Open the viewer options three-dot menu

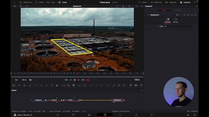click(141, 6)
